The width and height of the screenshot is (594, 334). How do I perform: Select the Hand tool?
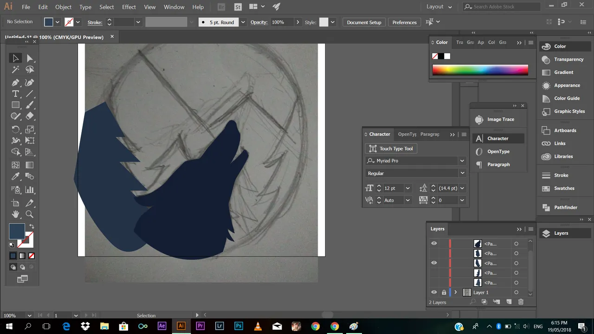pyautogui.click(x=15, y=214)
